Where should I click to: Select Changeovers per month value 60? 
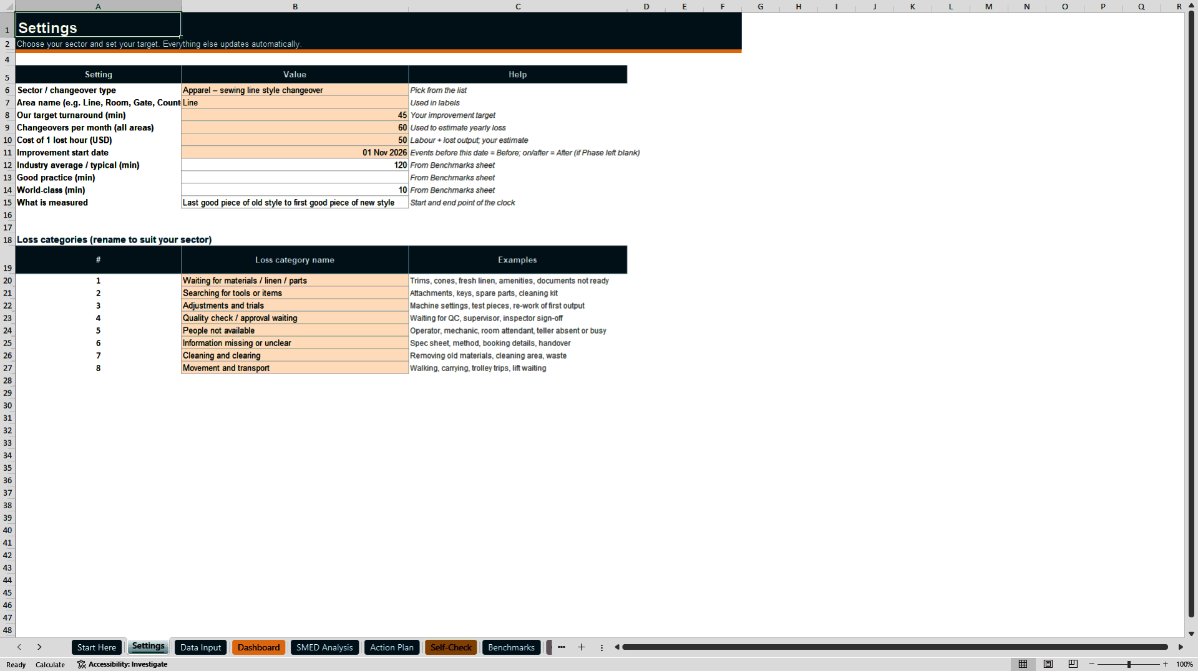[295, 127]
